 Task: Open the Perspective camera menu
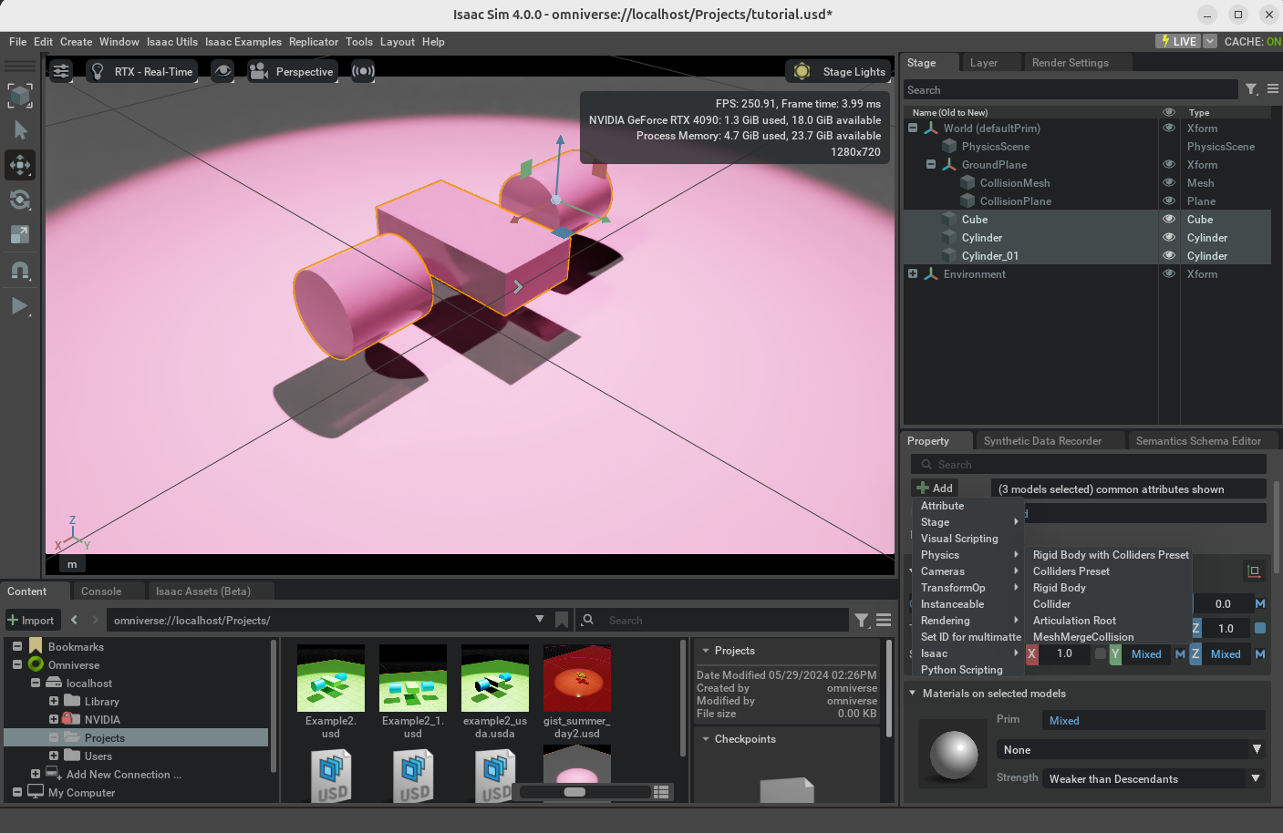pyautogui.click(x=293, y=71)
